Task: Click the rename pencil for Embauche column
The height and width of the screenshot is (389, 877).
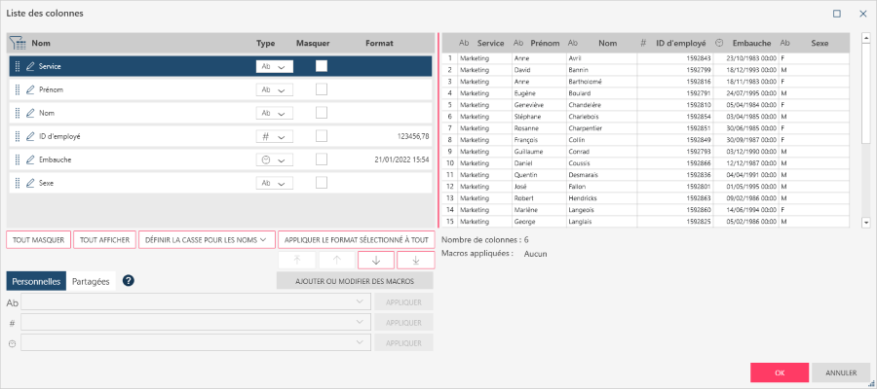Action: [x=30, y=159]
